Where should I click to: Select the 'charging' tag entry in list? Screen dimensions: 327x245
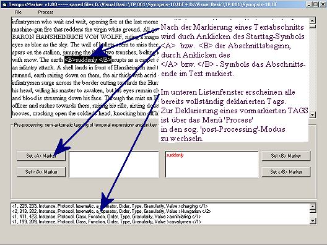click(110, 206)
